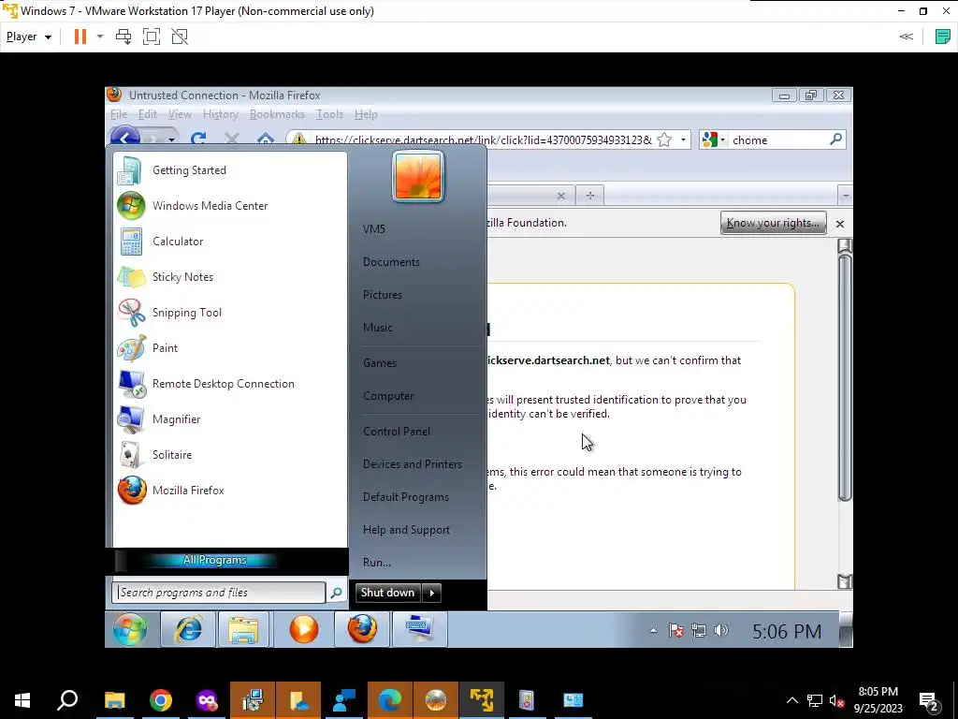Open Calculator from Start menu
The image size is (958, 719).
[x=230, y=241]
